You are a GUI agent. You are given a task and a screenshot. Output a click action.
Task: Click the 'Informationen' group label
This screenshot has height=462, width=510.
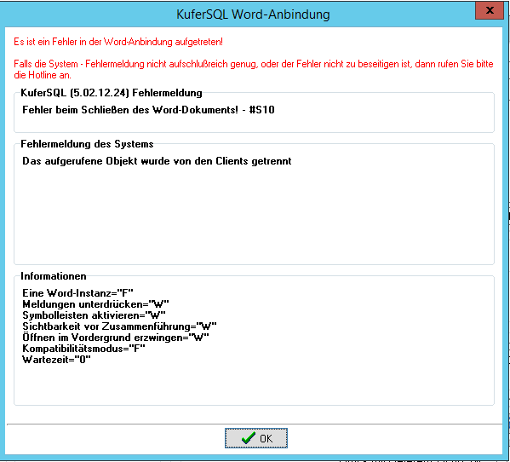point(54,276)
